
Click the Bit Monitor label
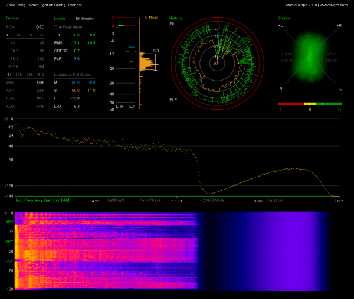tap(85, 19)
